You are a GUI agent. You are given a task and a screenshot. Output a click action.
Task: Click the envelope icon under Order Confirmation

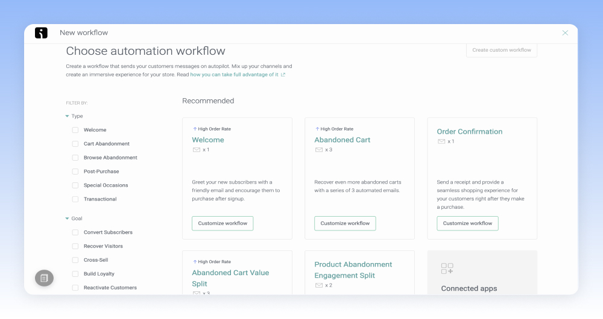coord(441,141)
